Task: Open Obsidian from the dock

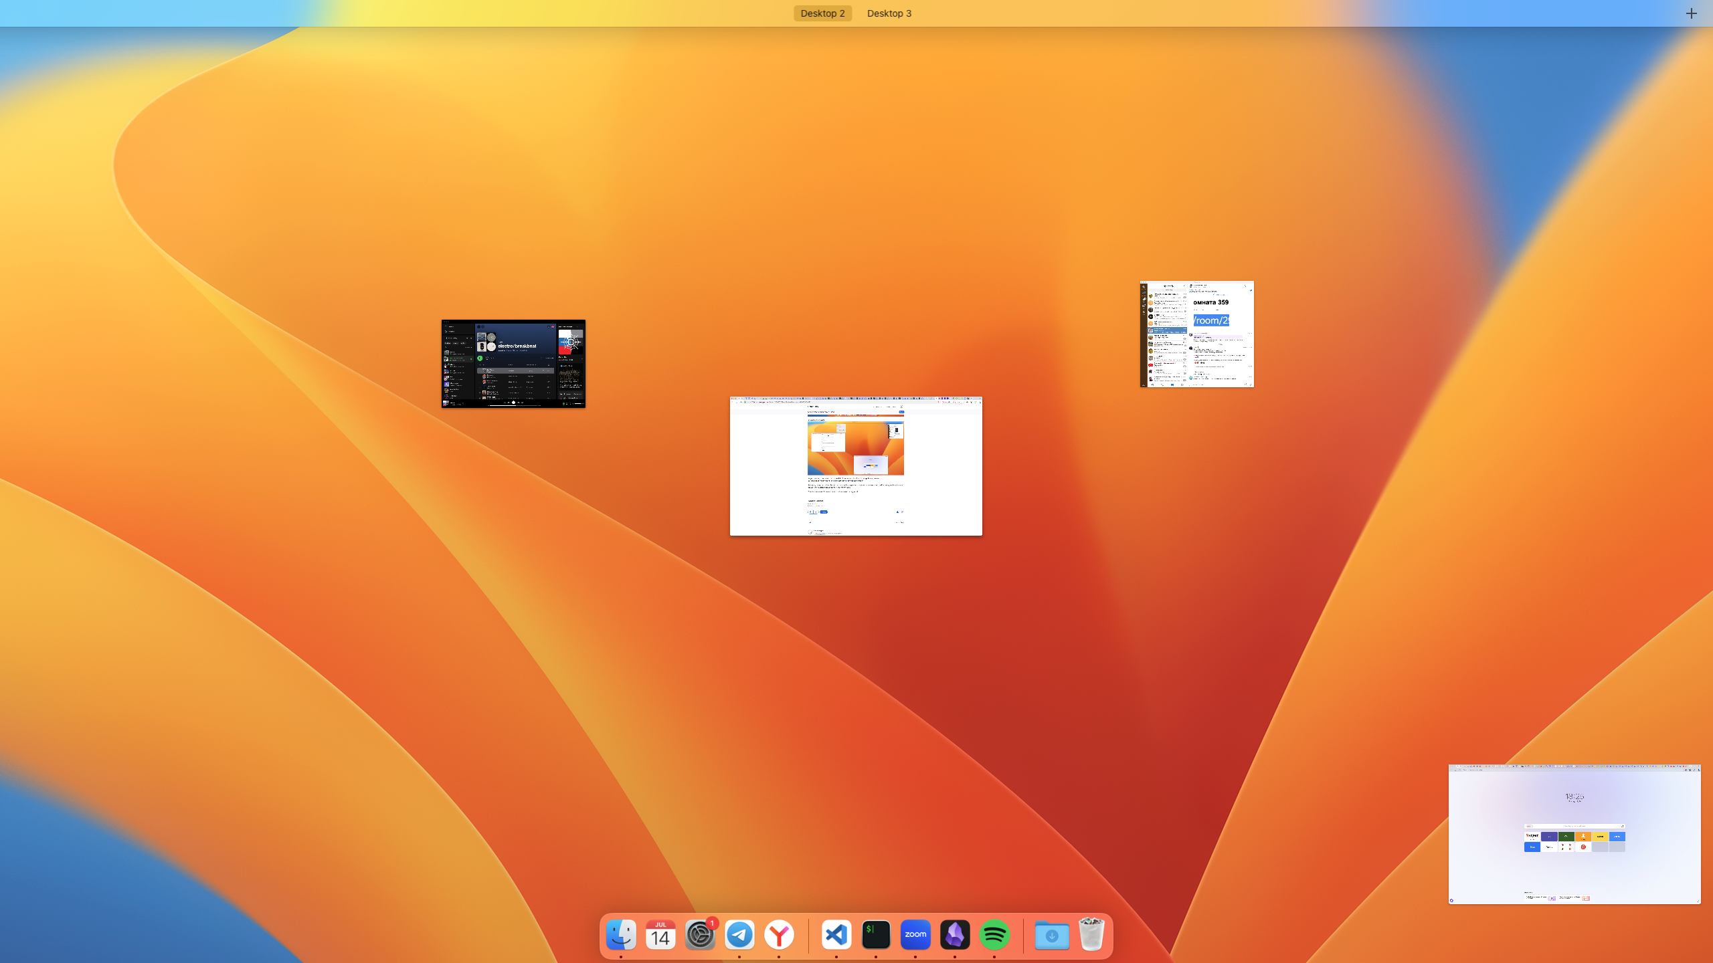Action: pyautogui.click(x=955, y=935)
